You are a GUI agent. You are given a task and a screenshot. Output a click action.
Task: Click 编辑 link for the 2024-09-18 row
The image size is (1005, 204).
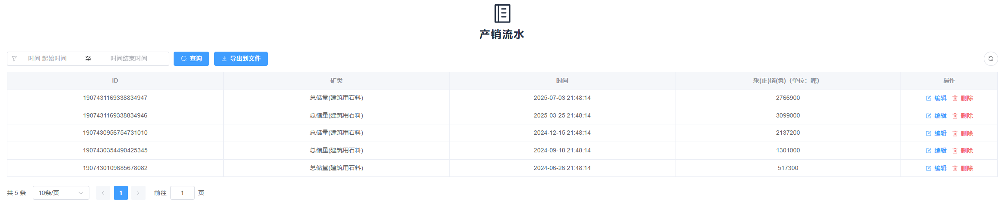940,151
